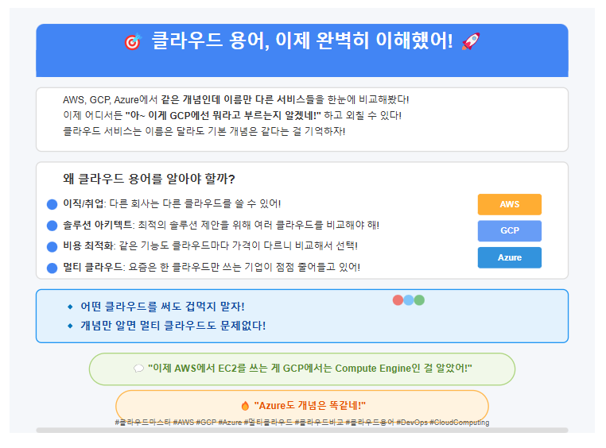Image resolution: width=606 pixels, height=448 pixels.
Task: Click the line 개념만 알면 멀티 클라우드도 문제없다!
Action: 173,326
